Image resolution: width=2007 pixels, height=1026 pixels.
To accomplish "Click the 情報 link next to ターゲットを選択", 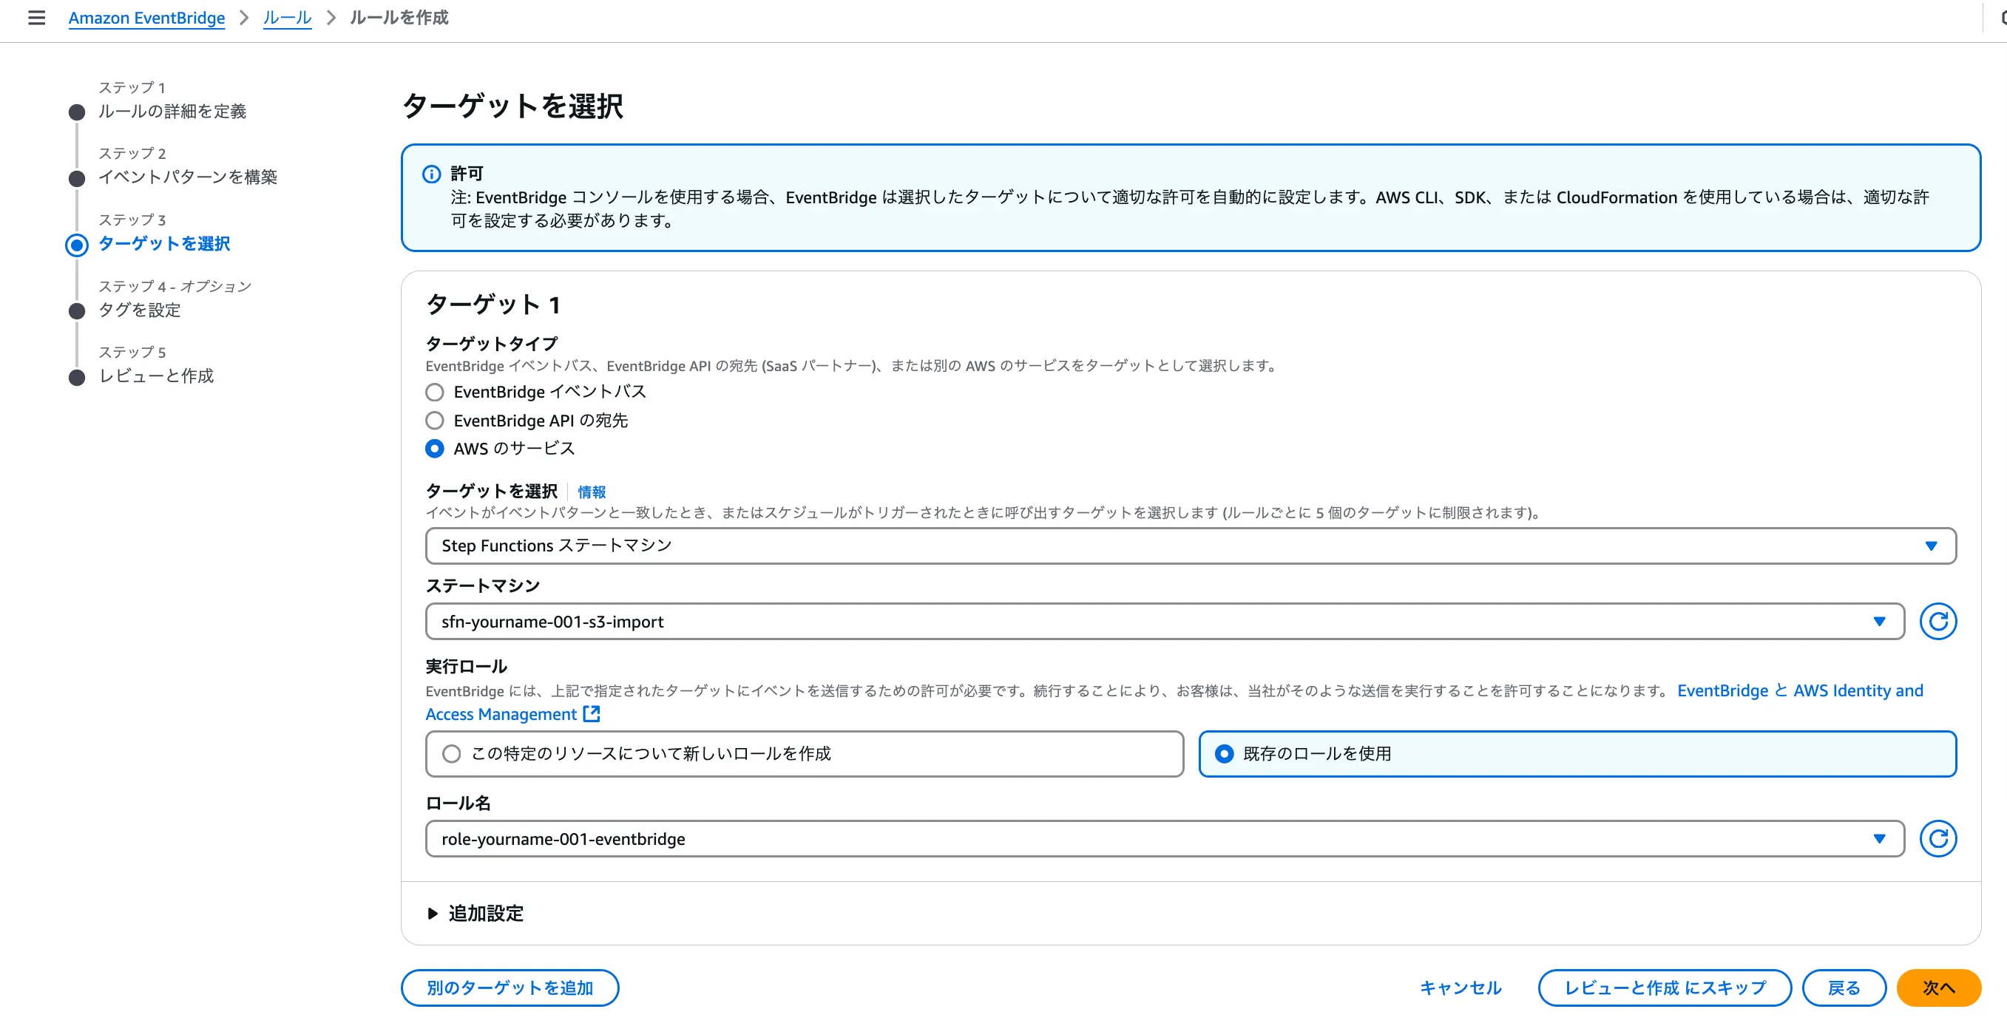I will (x=591, y=492).
